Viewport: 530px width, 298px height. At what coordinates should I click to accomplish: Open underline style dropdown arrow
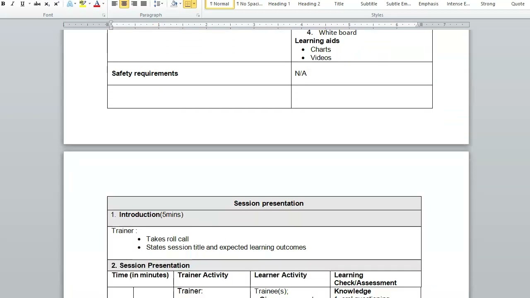(29, 4)
